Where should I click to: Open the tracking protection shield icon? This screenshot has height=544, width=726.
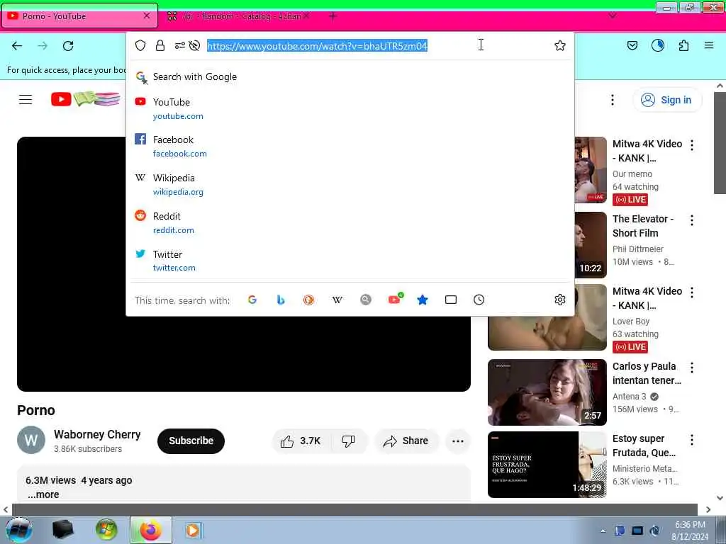tap(140, 45)
